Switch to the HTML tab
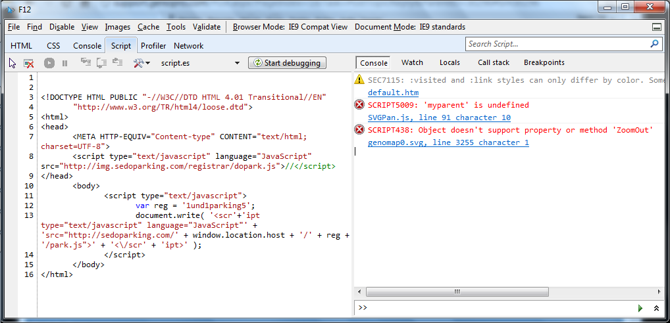This screenshot has width=670, height=323. coord(21,45)
